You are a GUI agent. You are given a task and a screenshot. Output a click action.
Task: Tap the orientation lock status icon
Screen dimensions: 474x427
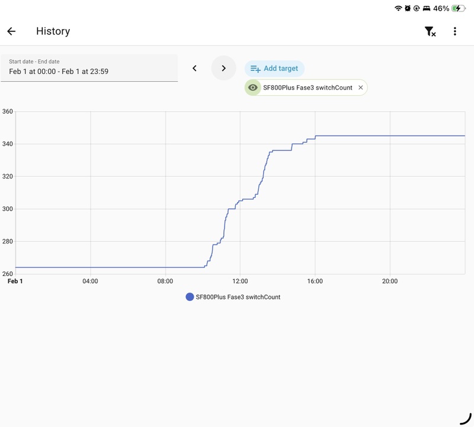pos(417,8)
